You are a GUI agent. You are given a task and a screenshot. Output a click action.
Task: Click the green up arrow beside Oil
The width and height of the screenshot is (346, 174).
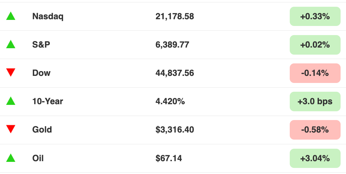tap(11, 158)
